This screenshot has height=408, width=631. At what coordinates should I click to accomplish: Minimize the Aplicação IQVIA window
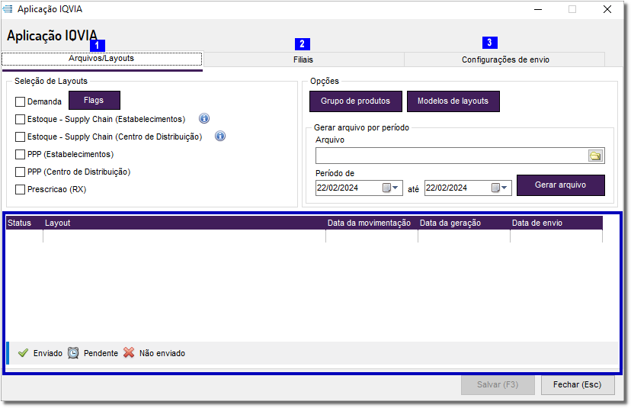[538, 9]
